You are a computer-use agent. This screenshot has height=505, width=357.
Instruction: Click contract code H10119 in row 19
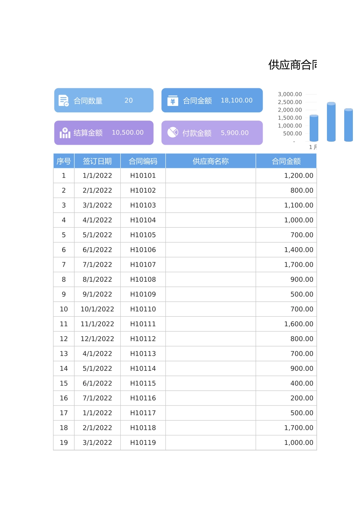point(142,442)
